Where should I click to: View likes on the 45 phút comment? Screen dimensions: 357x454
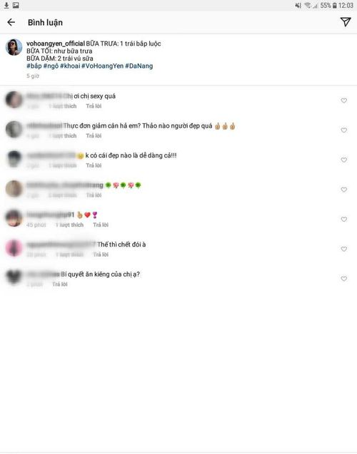[x=69, y=225]
